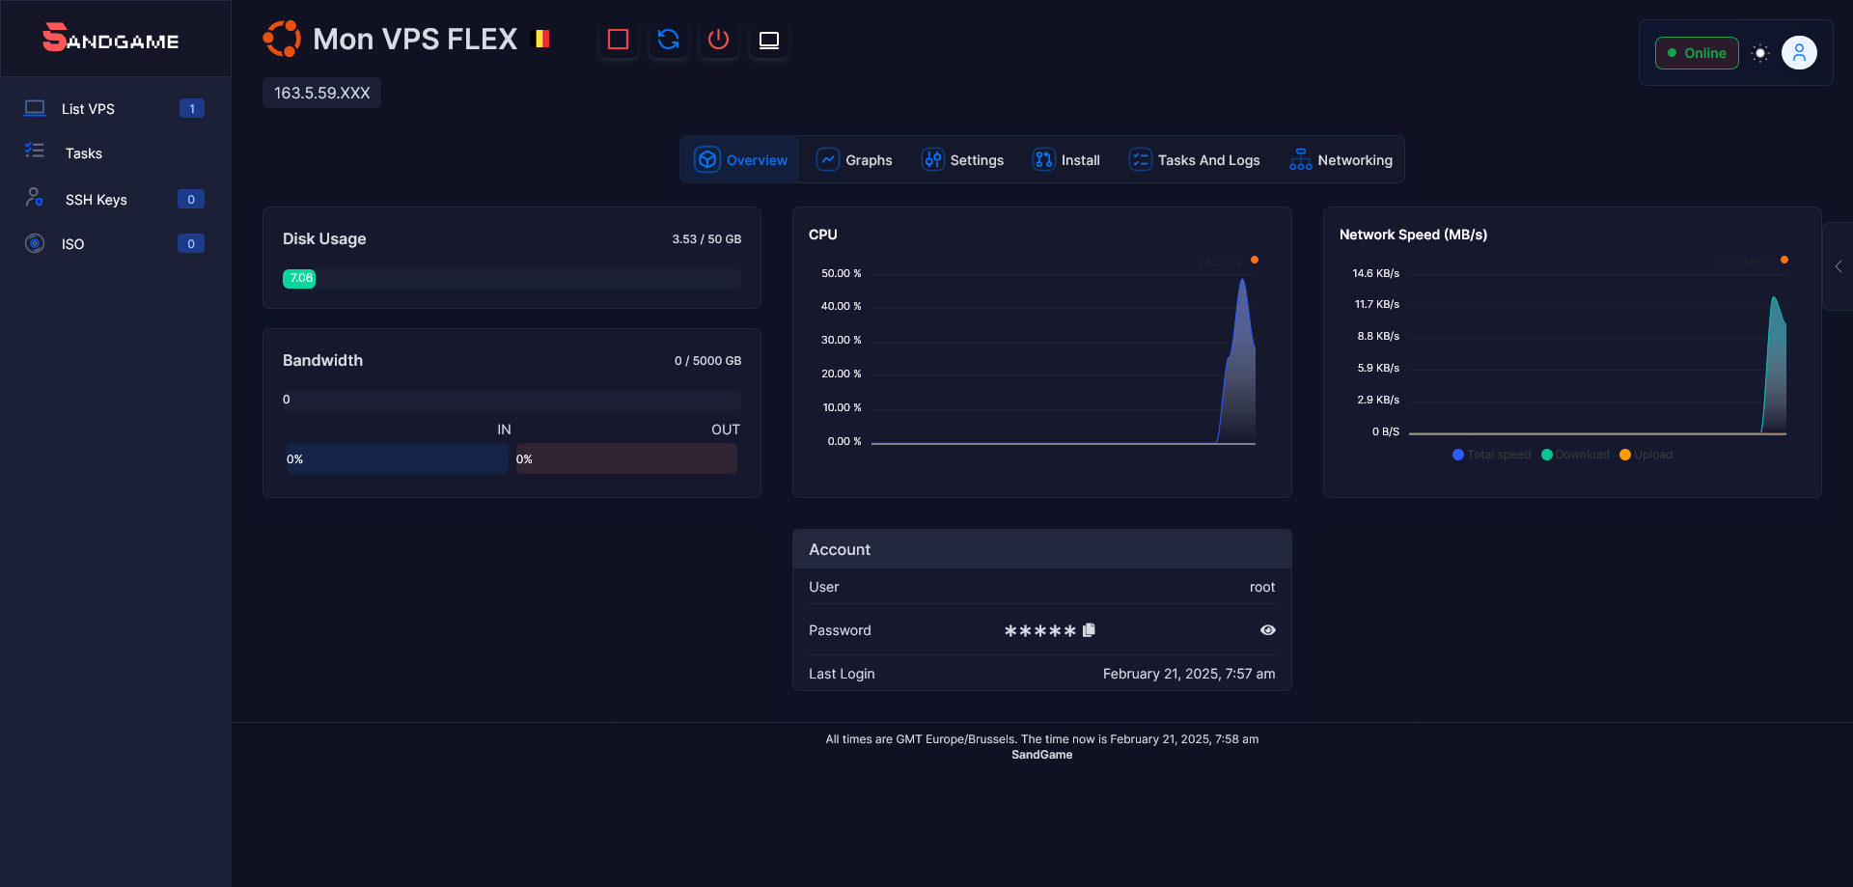1853x887 pixels.
Task: Stop the VPS with the red square icon
Action: (618, 40)
